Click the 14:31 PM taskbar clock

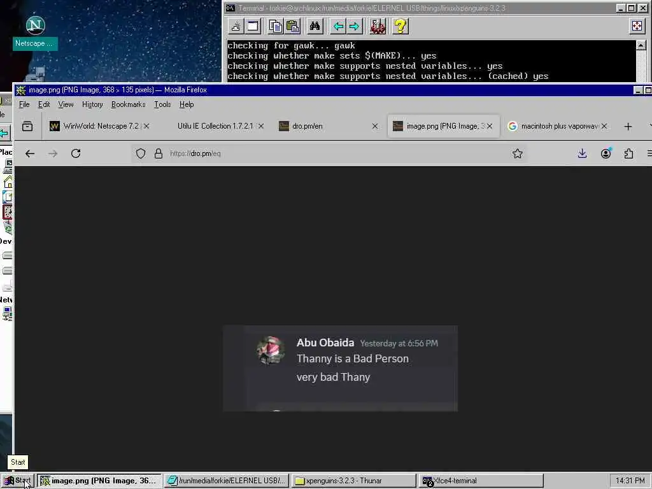pyautogui.click(x=630, y=481)
